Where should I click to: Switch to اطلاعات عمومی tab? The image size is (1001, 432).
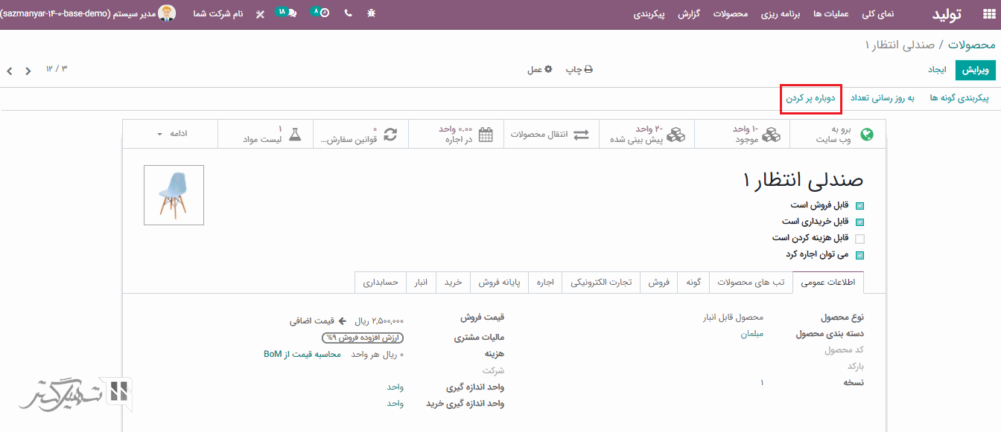pyautogui.click(x=828, y=283)
